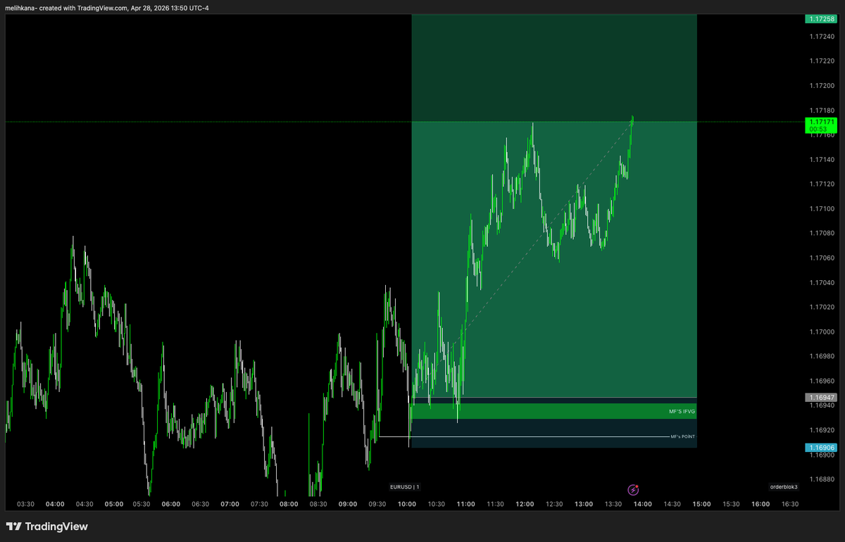845x542 pixels.
Task: Click the 15:00 time axis label
Action: click(701, 504)
